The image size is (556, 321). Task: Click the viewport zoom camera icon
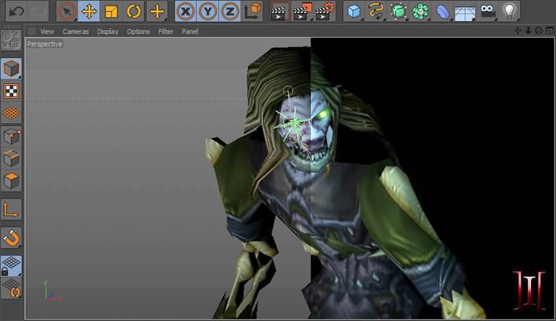tap(528, 31)
